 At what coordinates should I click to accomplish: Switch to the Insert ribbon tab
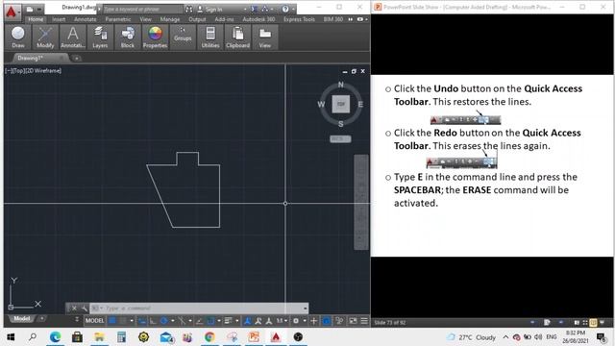[59, 19]
